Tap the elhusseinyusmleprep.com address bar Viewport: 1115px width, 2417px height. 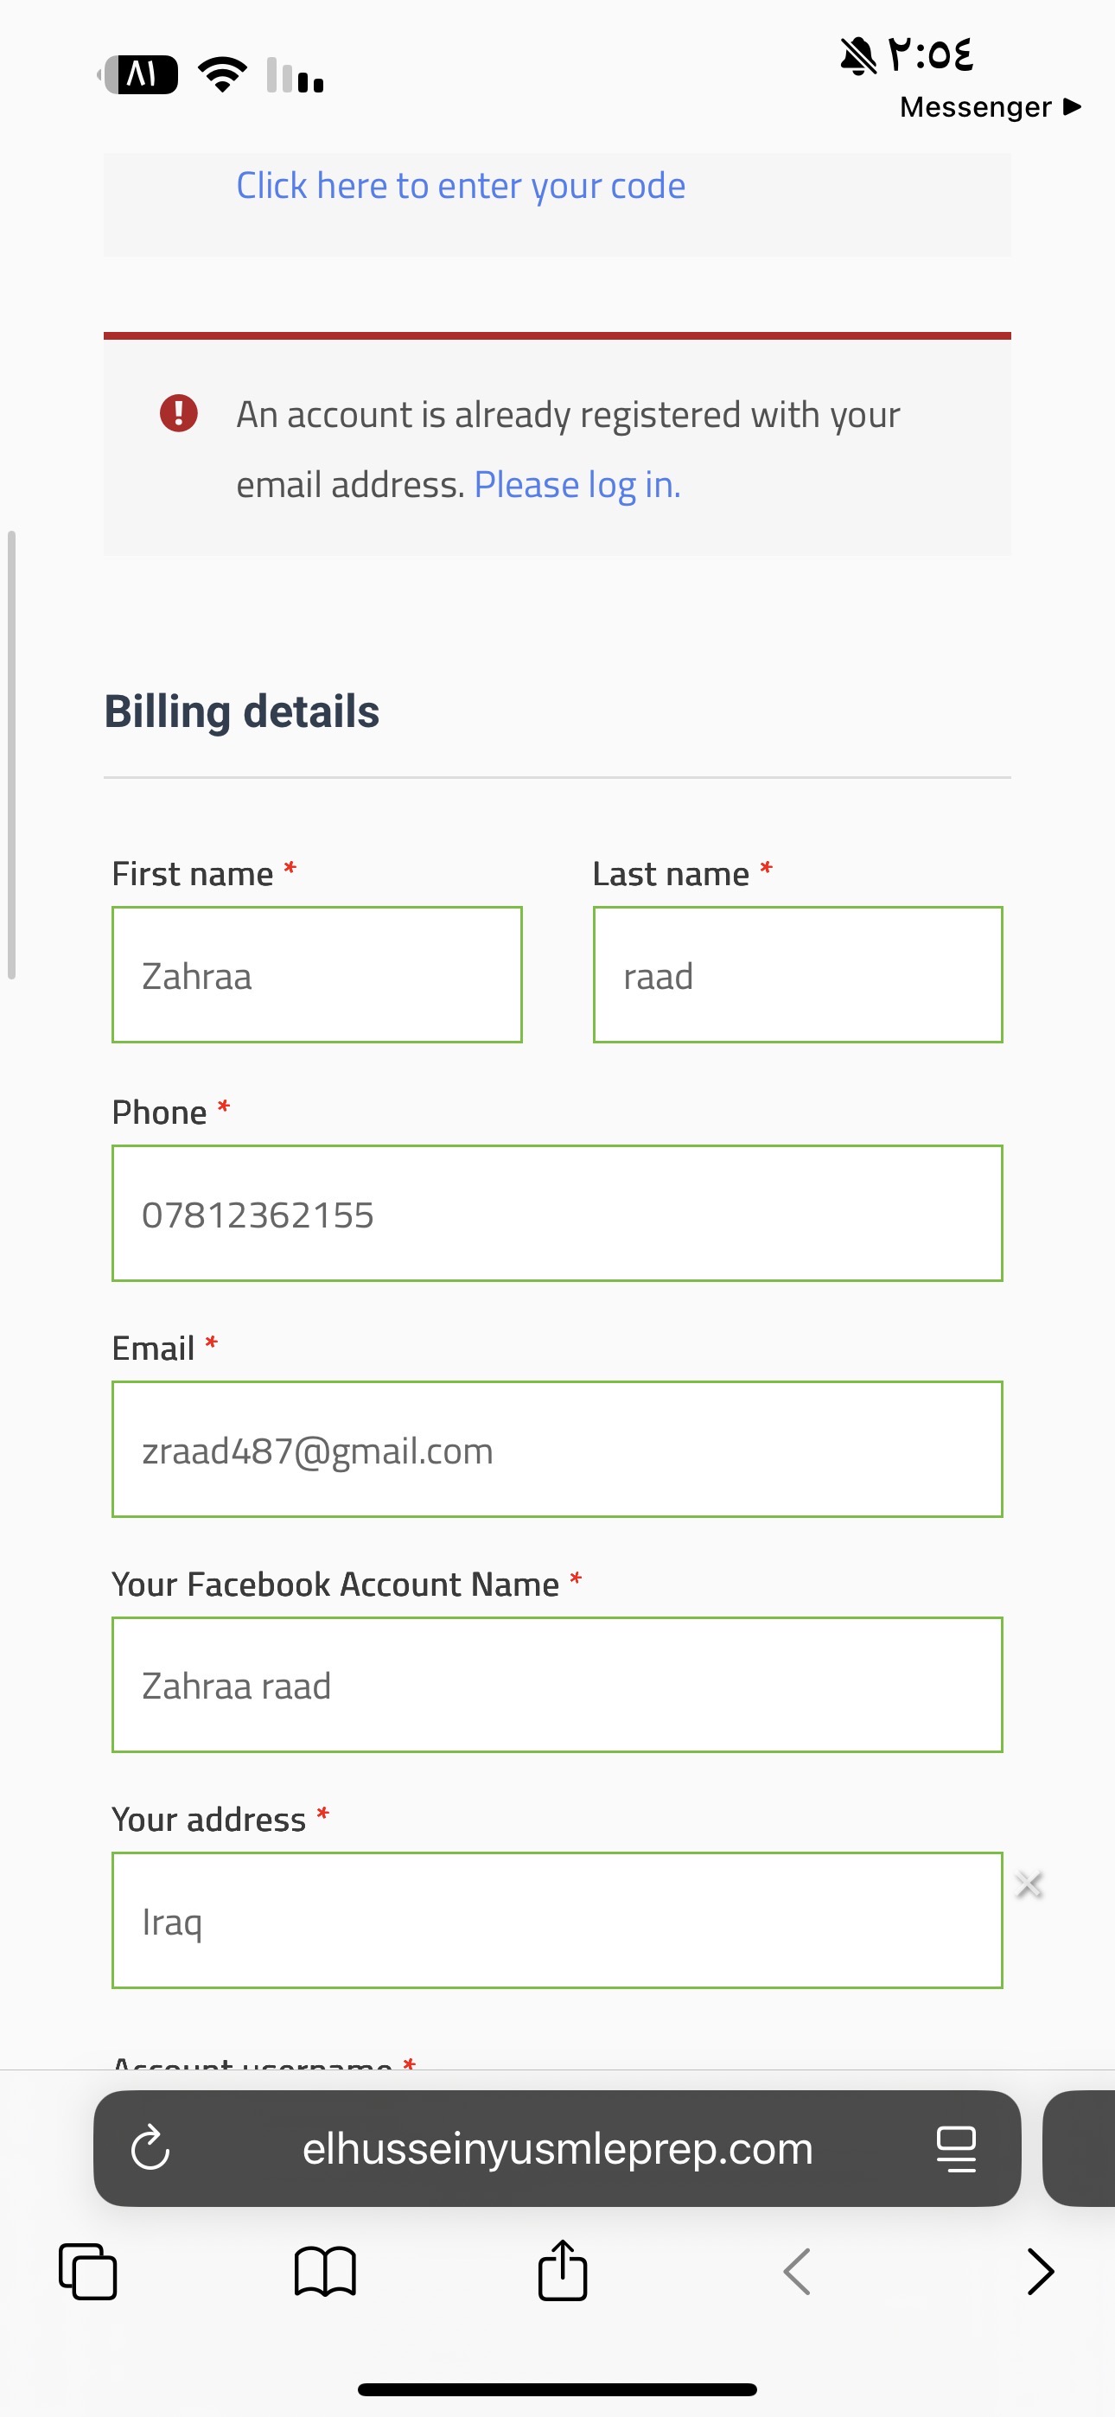(x=557, y=2149)
